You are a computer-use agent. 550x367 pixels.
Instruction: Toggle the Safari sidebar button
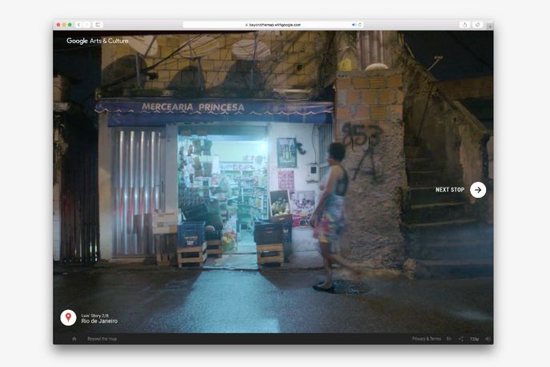[98, 25]
